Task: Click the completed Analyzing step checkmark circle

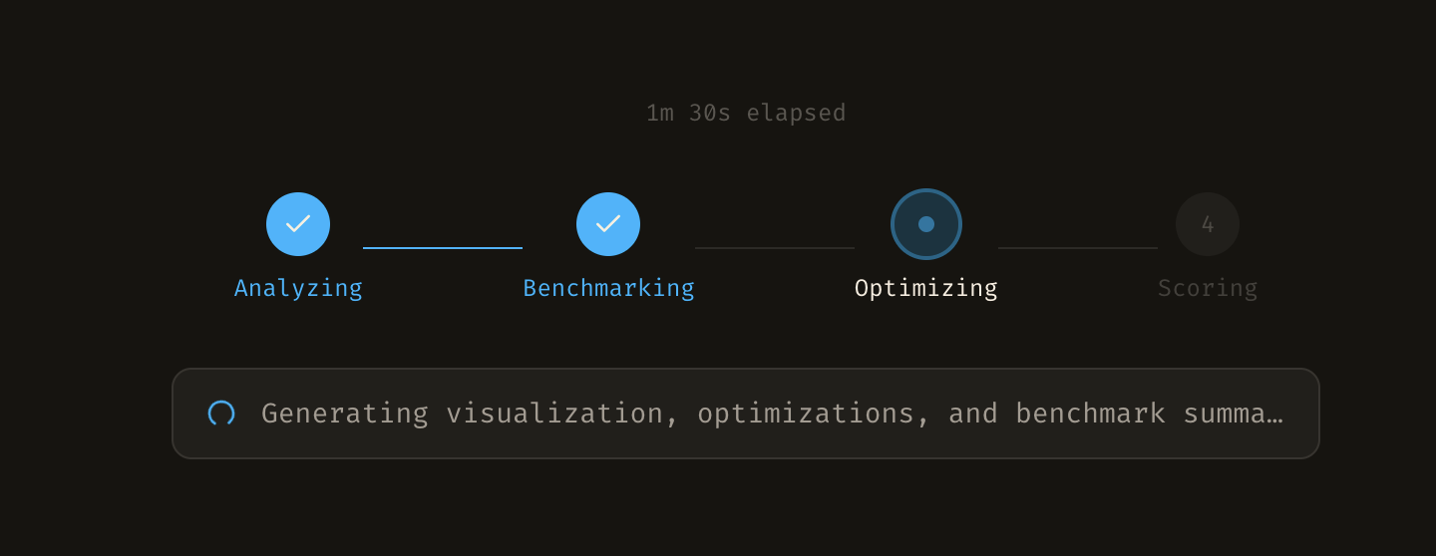Action: click(x=298, y=224)
